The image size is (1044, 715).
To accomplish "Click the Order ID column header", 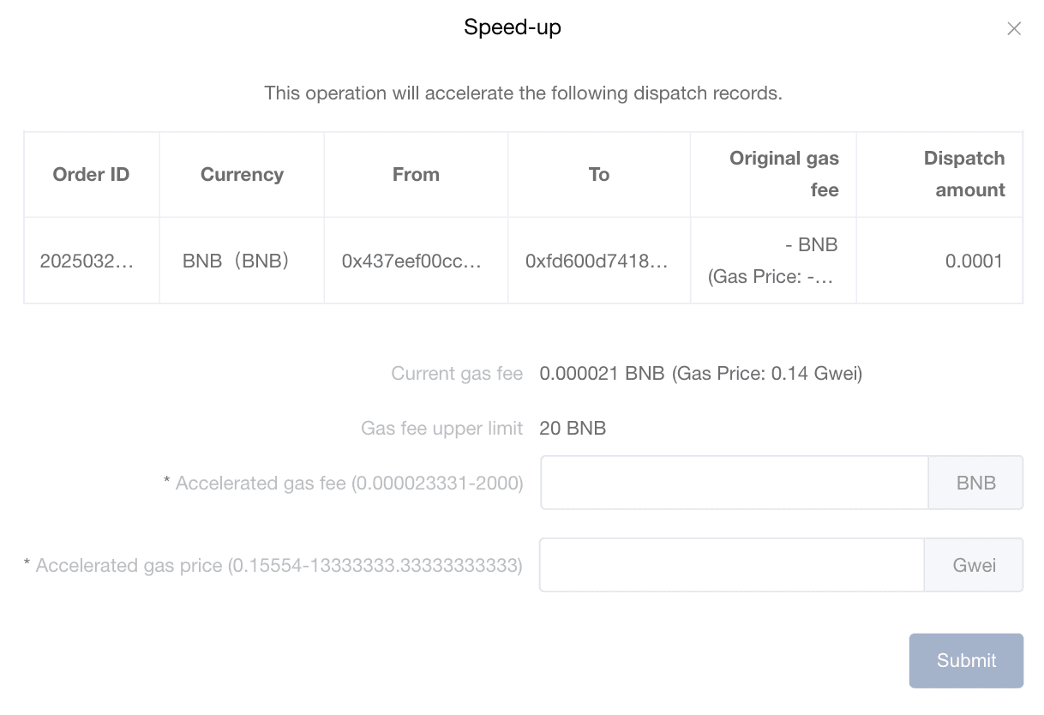I will click(91, 175).
